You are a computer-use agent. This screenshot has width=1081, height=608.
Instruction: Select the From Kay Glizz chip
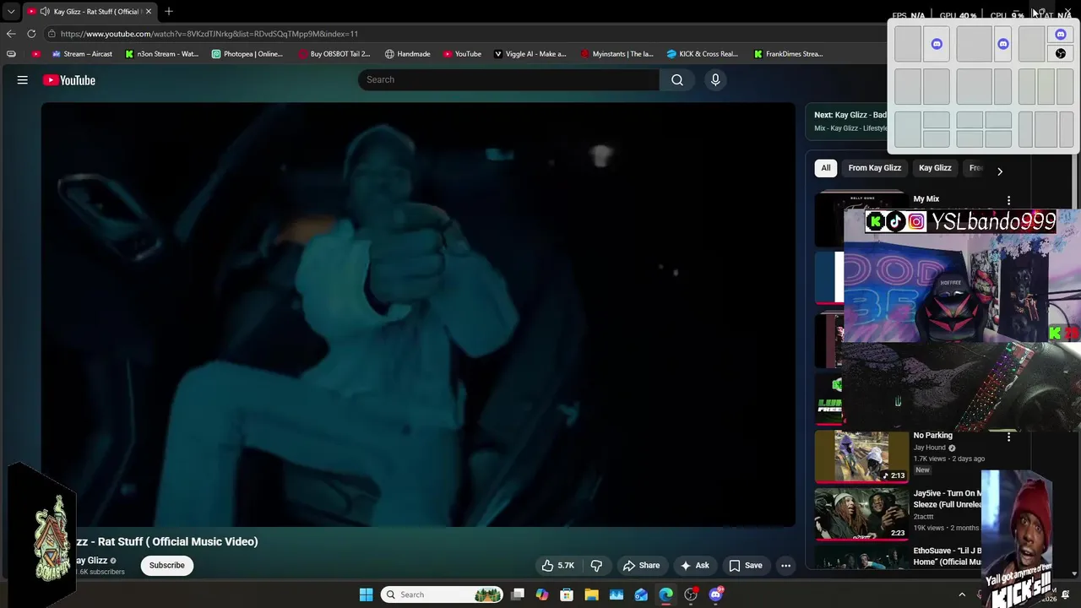point(875,168)
